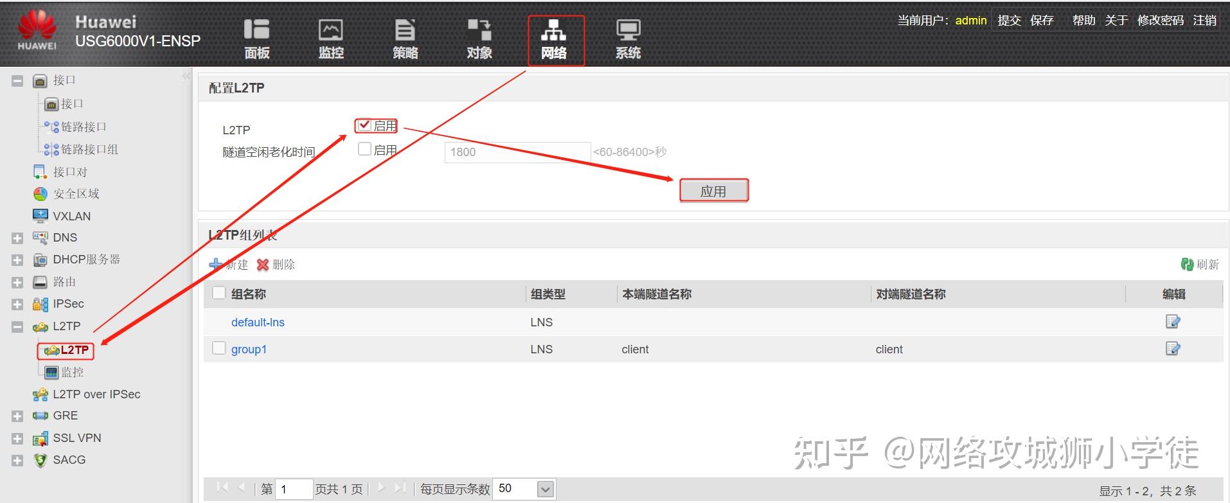The width and height of the screenshot is (1230, 503).
Task: Expand the DNS tree node
Action: click(x=17, y=238)
